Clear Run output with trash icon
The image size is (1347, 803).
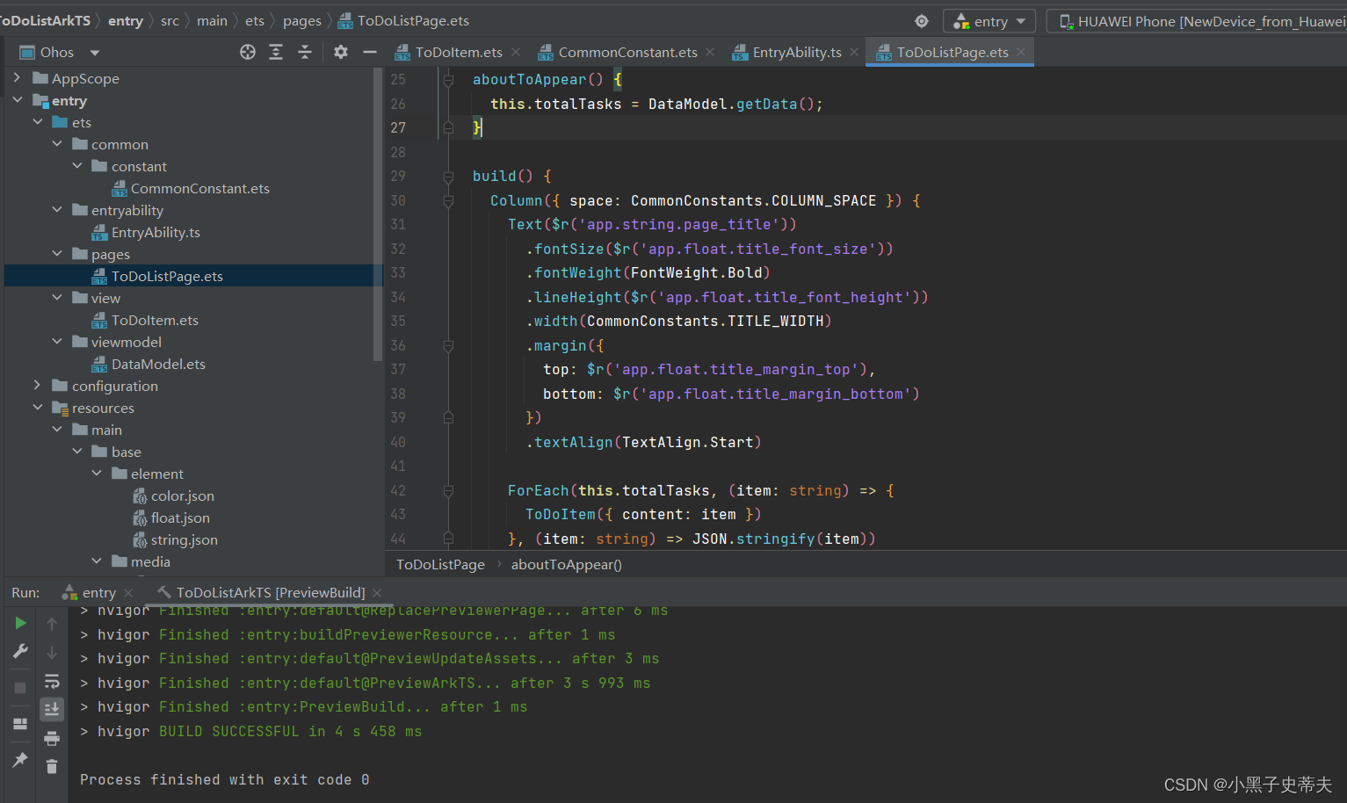52,766
